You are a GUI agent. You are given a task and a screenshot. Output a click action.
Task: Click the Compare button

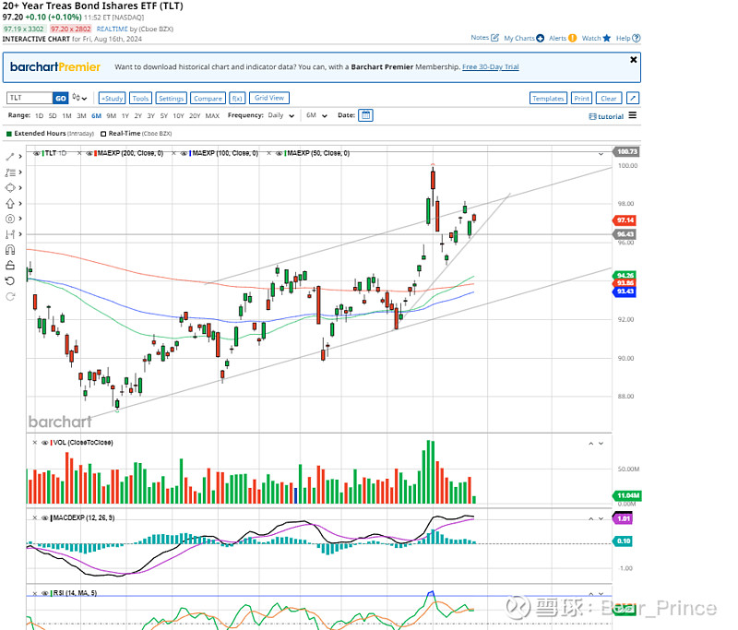(x=208, y=98)
